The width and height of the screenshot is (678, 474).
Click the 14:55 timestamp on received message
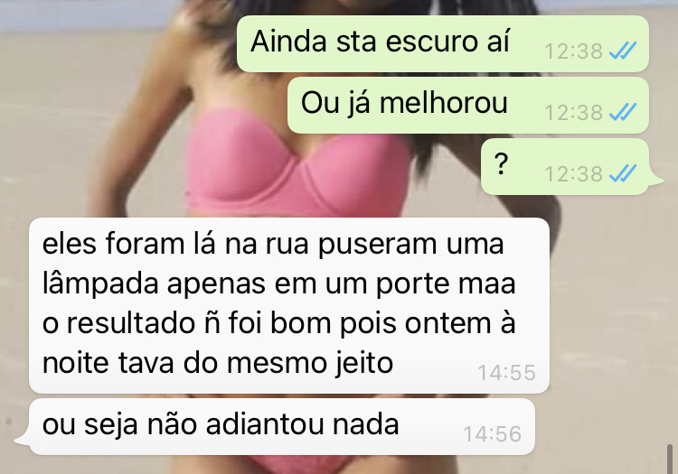[x=506, y=373]
